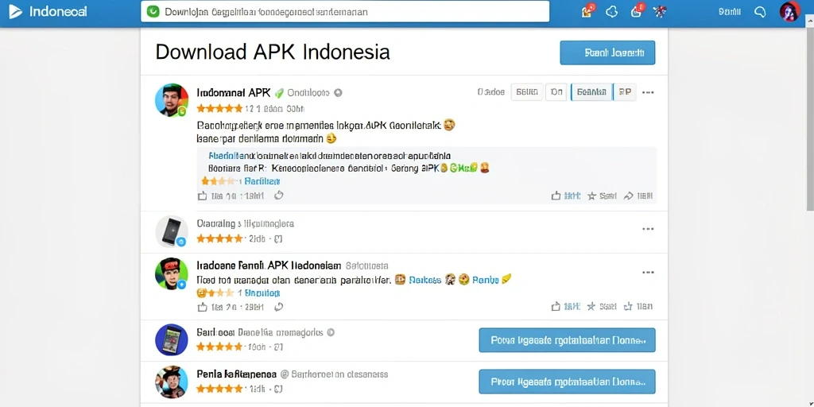
Task: Share the Indomanal APK post via arrow icon
Action: 628,196
